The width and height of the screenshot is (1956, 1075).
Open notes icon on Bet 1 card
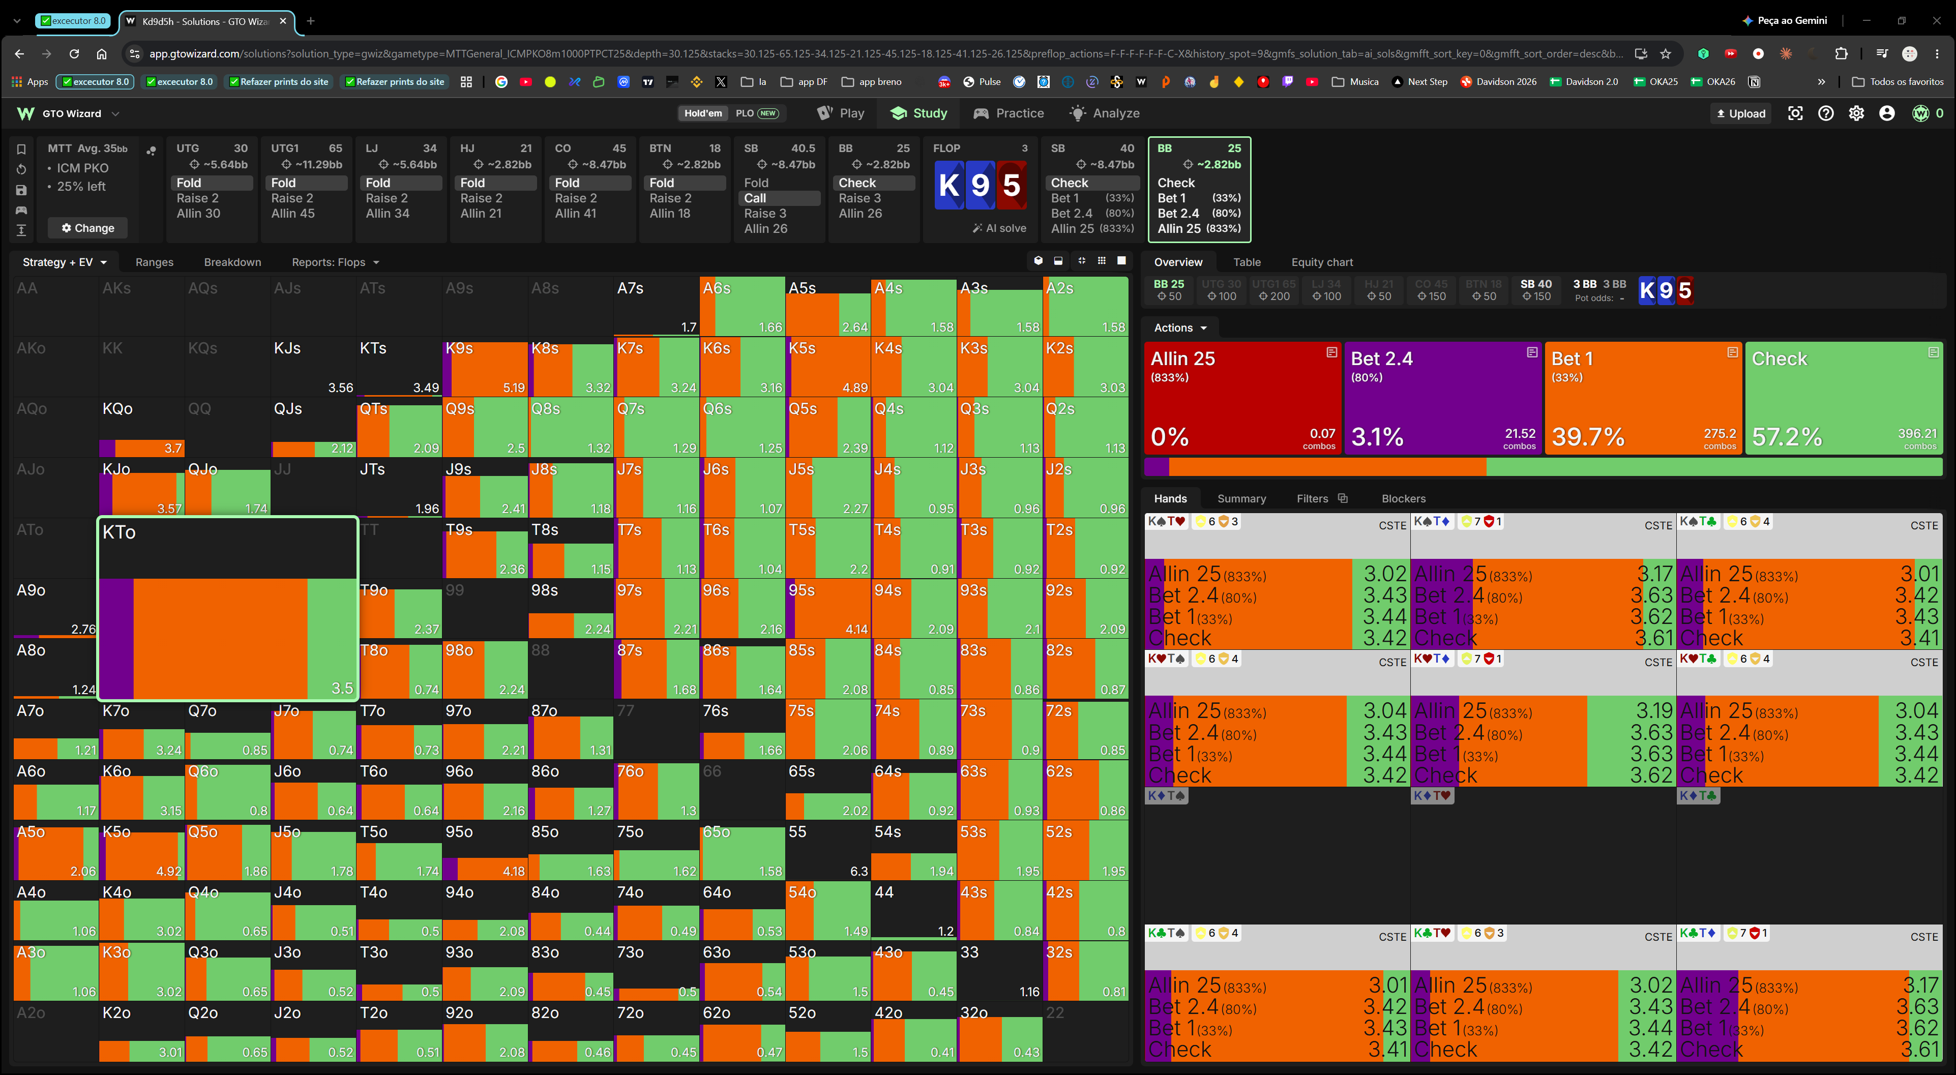click(1732, 352)
